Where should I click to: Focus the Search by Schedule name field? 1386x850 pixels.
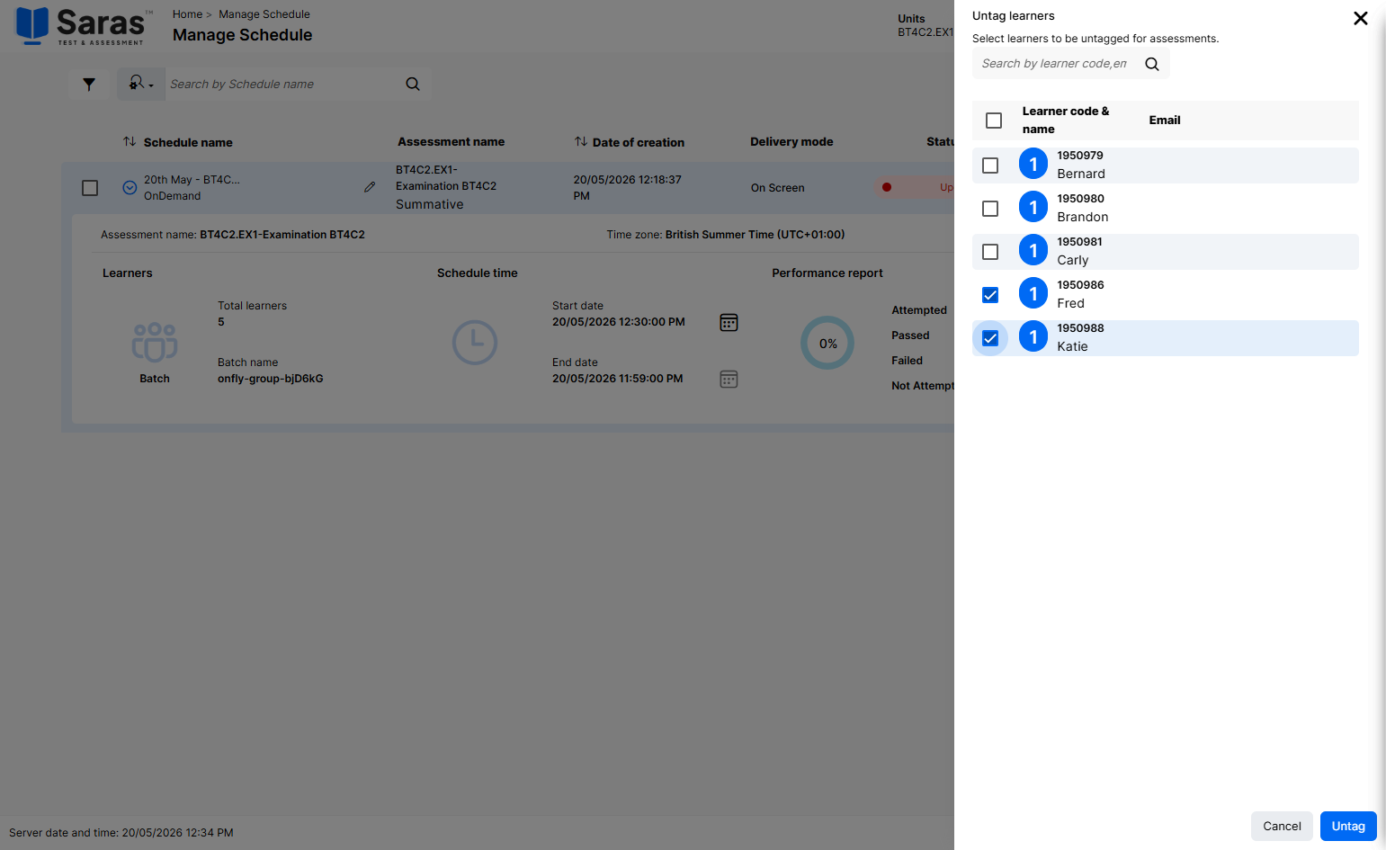[x=281, y=84]
